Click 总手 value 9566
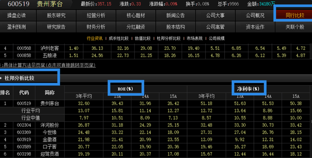The width and height of the screenshot is (312, 158). click(x=233, y=4)
